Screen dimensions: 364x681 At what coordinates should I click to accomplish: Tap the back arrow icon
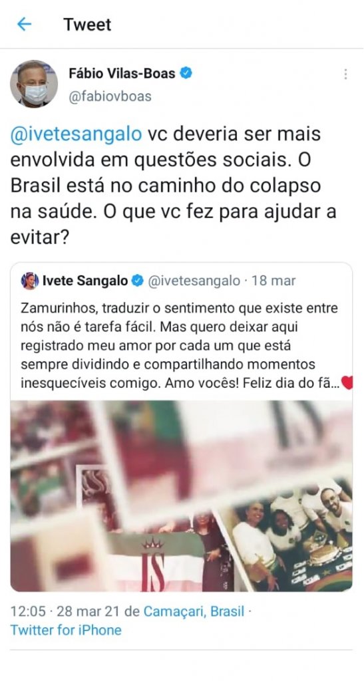click(24, 25)
